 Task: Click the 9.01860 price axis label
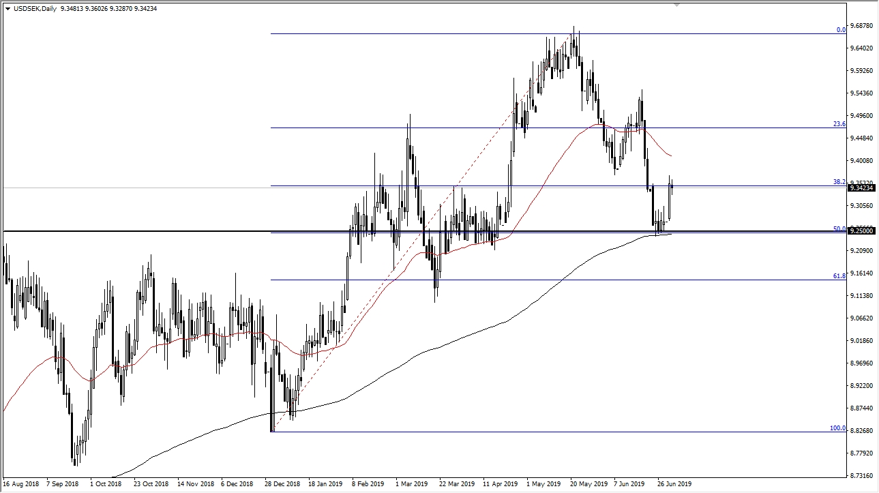[862, 341]
